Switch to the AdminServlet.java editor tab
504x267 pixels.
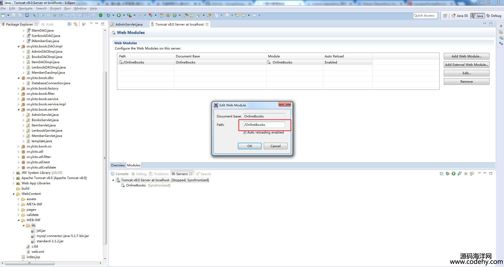point(129,24)
